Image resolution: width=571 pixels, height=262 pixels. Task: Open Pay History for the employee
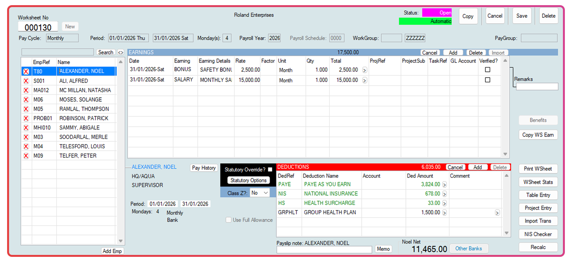204,168
